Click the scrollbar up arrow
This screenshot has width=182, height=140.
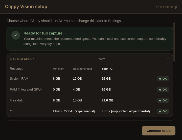pos(174,21)
